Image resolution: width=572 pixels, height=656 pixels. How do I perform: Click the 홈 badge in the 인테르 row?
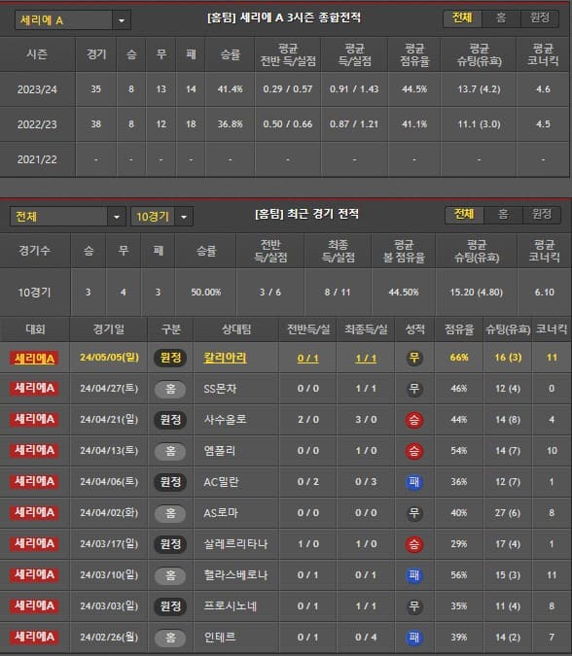coord(170,638)
